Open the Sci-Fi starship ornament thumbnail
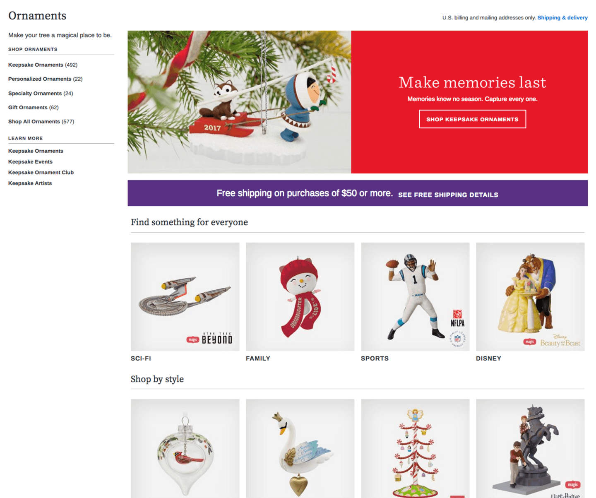The height and width of the screenshot is (498, 596). (185, 296)
